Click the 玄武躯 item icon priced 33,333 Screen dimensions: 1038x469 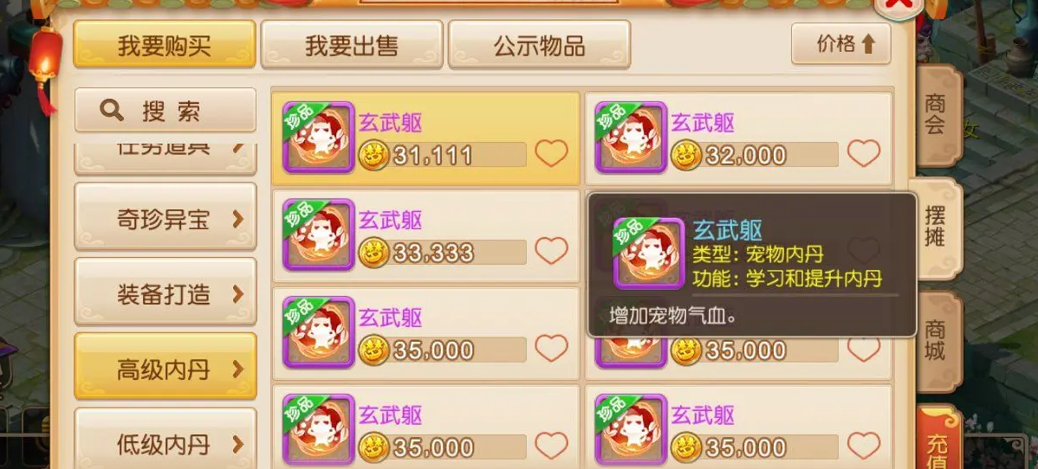coord(318,234)
